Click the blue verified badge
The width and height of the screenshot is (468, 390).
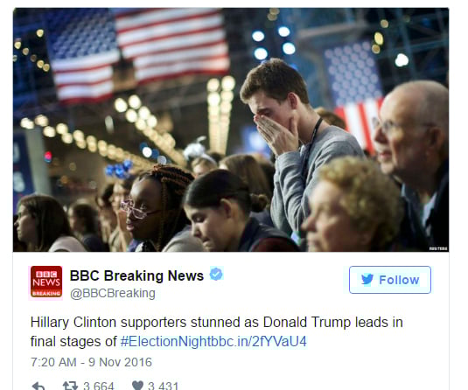pyautogui.click(x=216, y=274)
